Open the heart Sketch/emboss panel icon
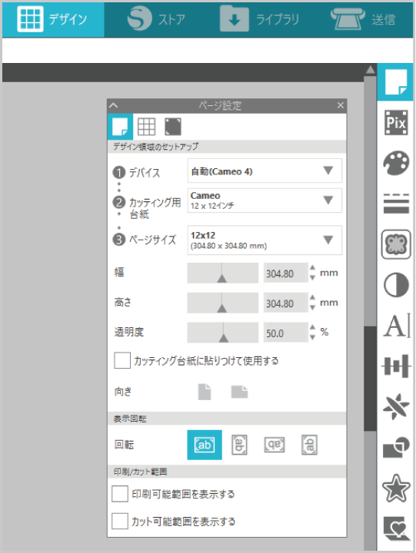The height and width of the screenshot is (553, 416). pos(397,528)
